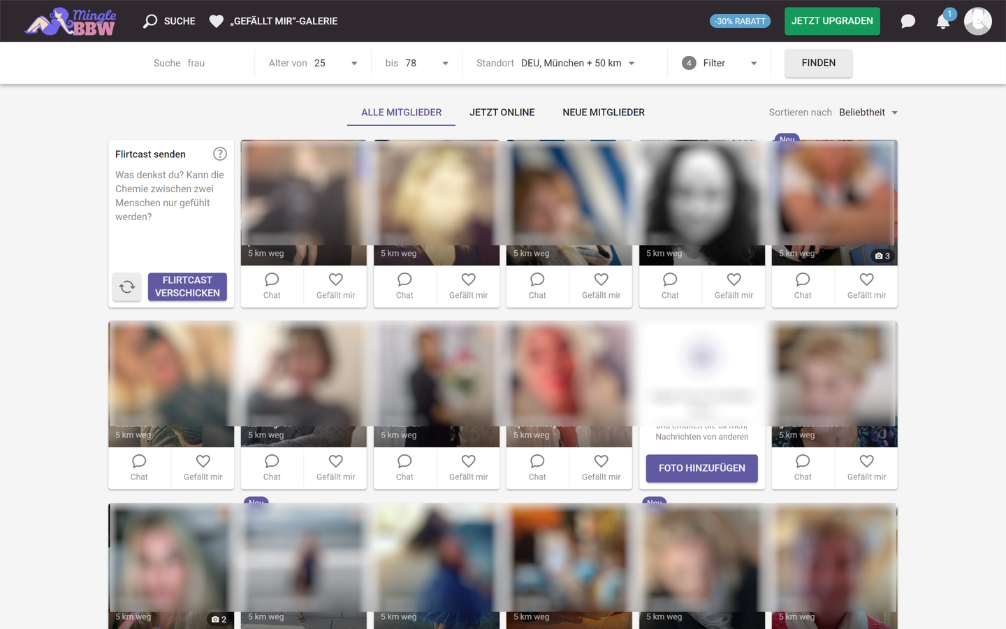Switch to the Neue Mitglieder tab
Screen dimensions: 1006x629
pos(603,113)
